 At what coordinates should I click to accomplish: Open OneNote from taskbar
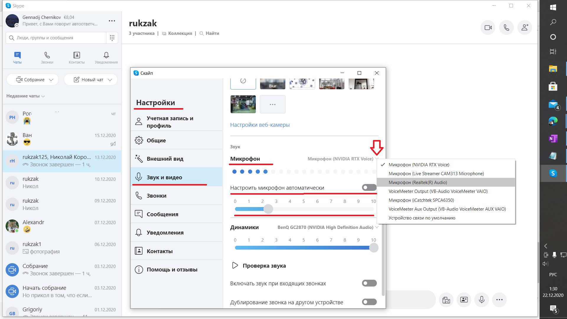point(553,139)
